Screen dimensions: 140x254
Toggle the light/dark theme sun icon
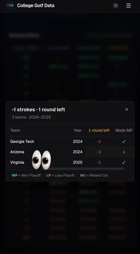tap(116, 6)
